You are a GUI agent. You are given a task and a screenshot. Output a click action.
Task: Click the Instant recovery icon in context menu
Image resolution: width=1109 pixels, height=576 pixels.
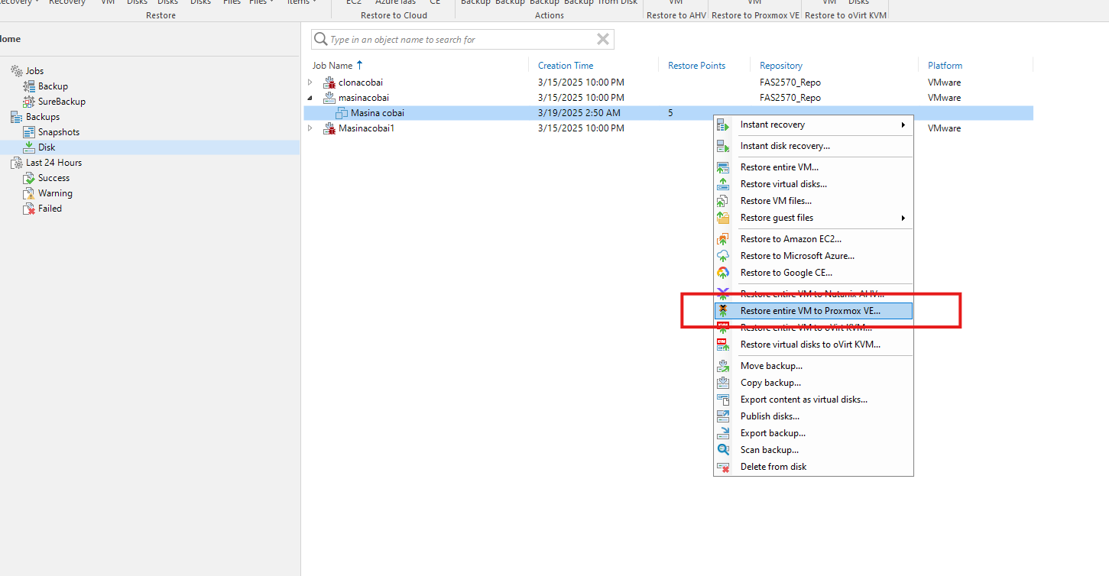(723, 125)
